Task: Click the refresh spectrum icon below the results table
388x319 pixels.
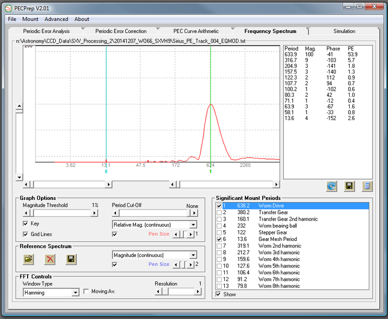Action: (332, 186)
